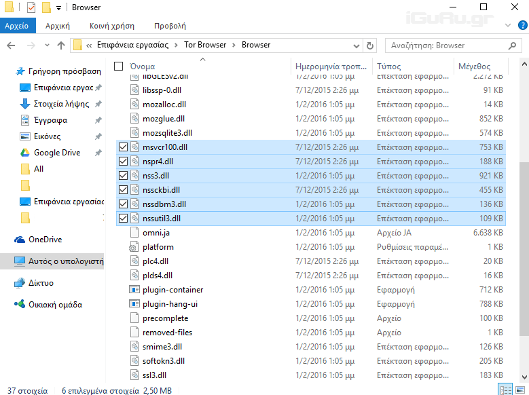The height and width of the screenshot is (395, 529).
Task: Click the New folder quick access icon
Action: coord(46,7)
